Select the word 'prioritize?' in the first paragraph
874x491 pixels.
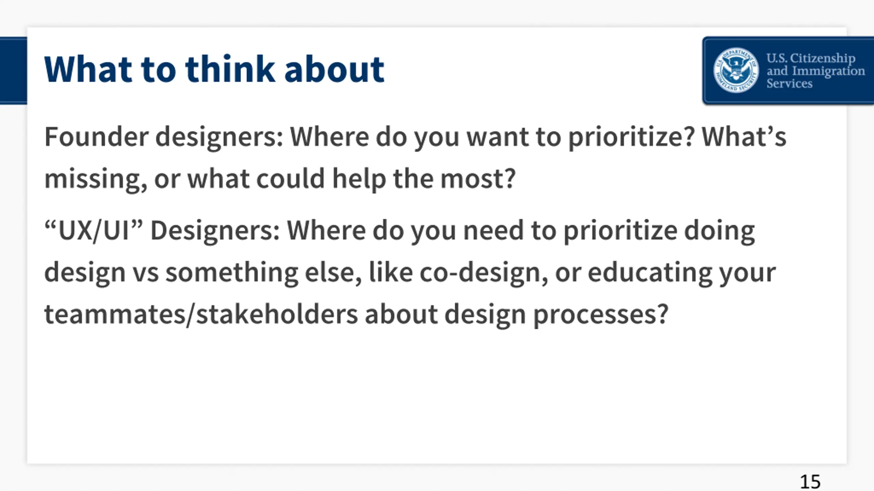pos(632,137)
